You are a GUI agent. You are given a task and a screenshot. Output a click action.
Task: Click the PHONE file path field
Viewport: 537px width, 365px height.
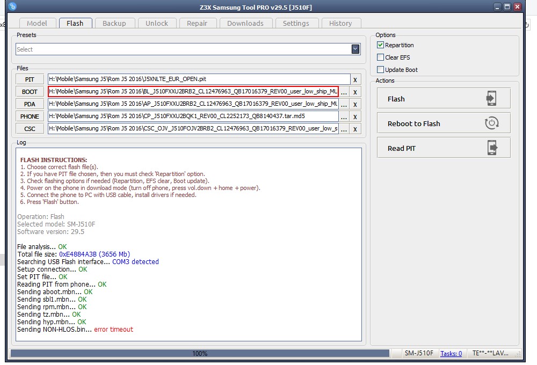[193, 116]
